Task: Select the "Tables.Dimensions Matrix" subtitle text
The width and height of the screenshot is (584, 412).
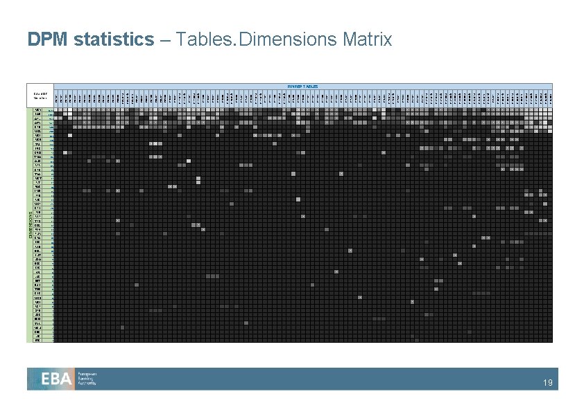Action: 284,39
